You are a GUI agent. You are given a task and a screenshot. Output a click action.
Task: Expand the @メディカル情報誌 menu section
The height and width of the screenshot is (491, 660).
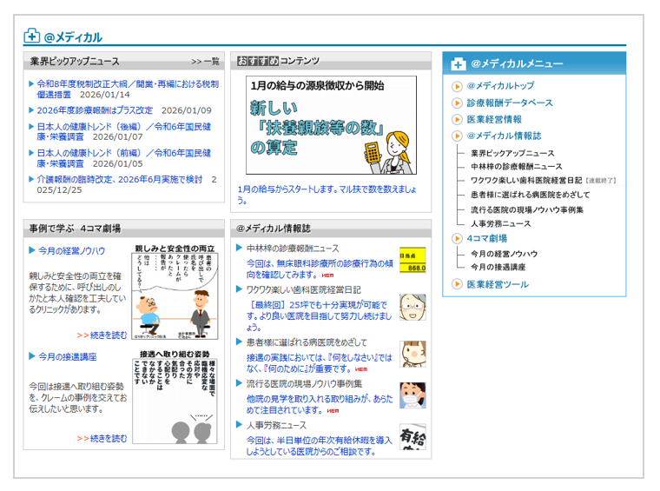[504, 136]
